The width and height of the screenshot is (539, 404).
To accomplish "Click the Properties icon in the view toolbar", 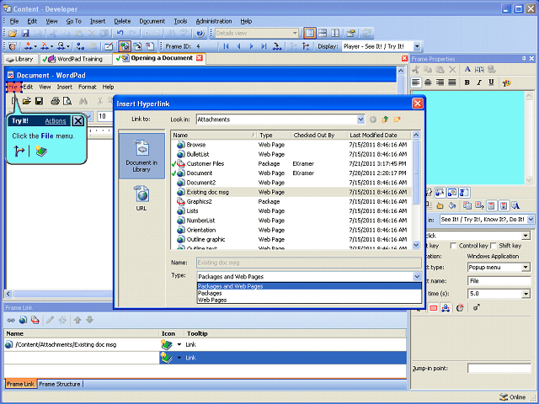I will (x=351, y=34).
